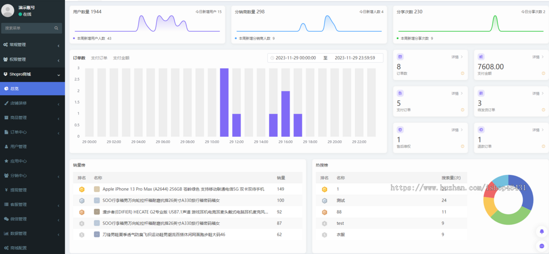Click info icon on 支付订单 card
The height and width of the screenshot is (254, 549).
(x=463, y=110)
